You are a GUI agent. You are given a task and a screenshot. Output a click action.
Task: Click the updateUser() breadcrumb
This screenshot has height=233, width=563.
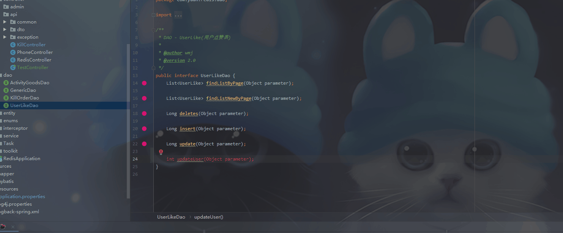click(209, 217)
